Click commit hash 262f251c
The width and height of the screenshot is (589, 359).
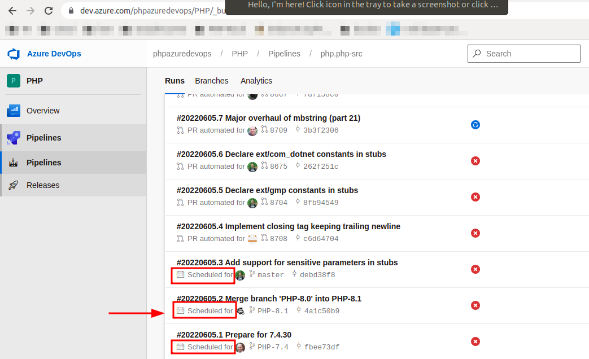pos(321,167)
